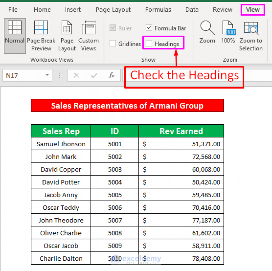Open the File tab
This screenshot has height=271, width=272.
(13, 10)
